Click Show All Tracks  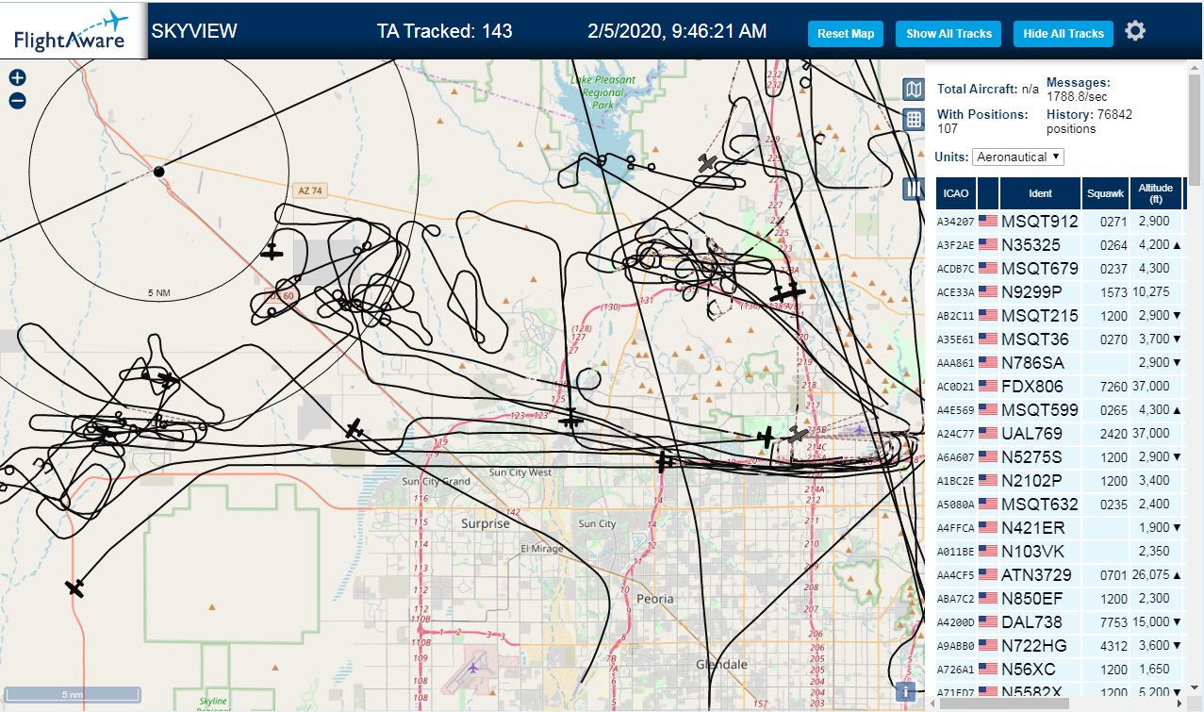(948, 33)
